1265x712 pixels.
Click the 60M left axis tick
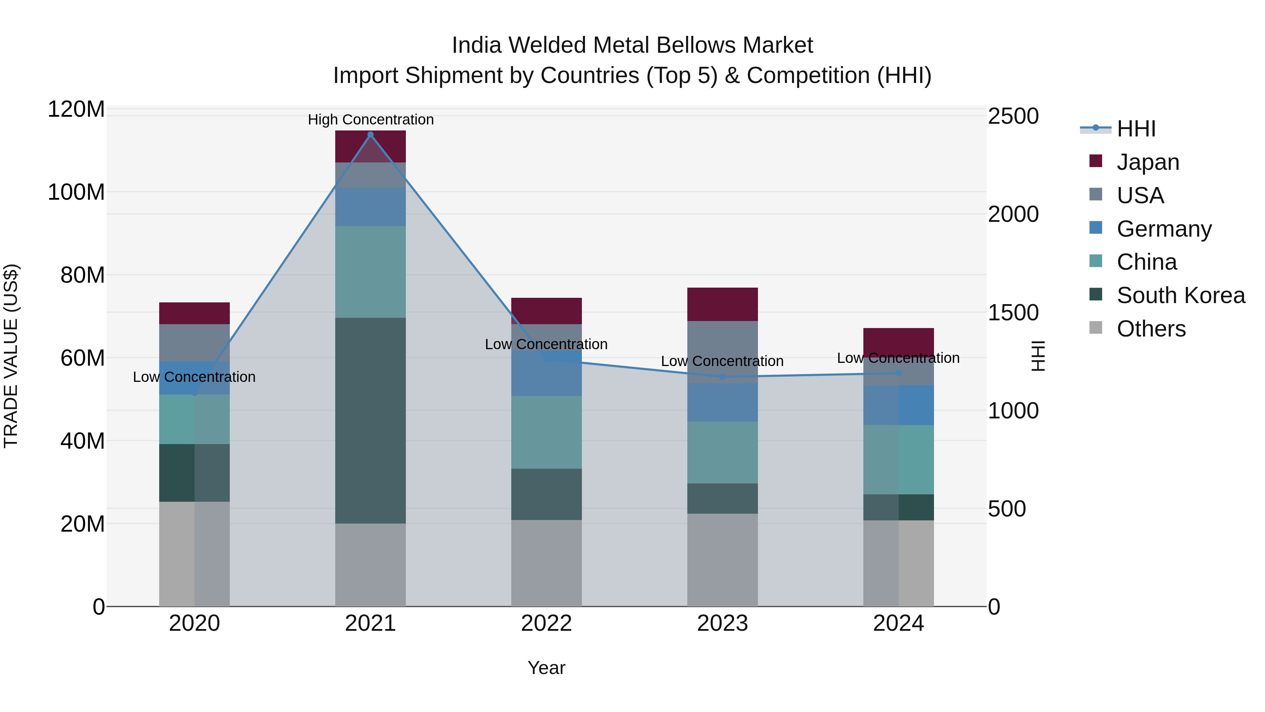[83, 358]
